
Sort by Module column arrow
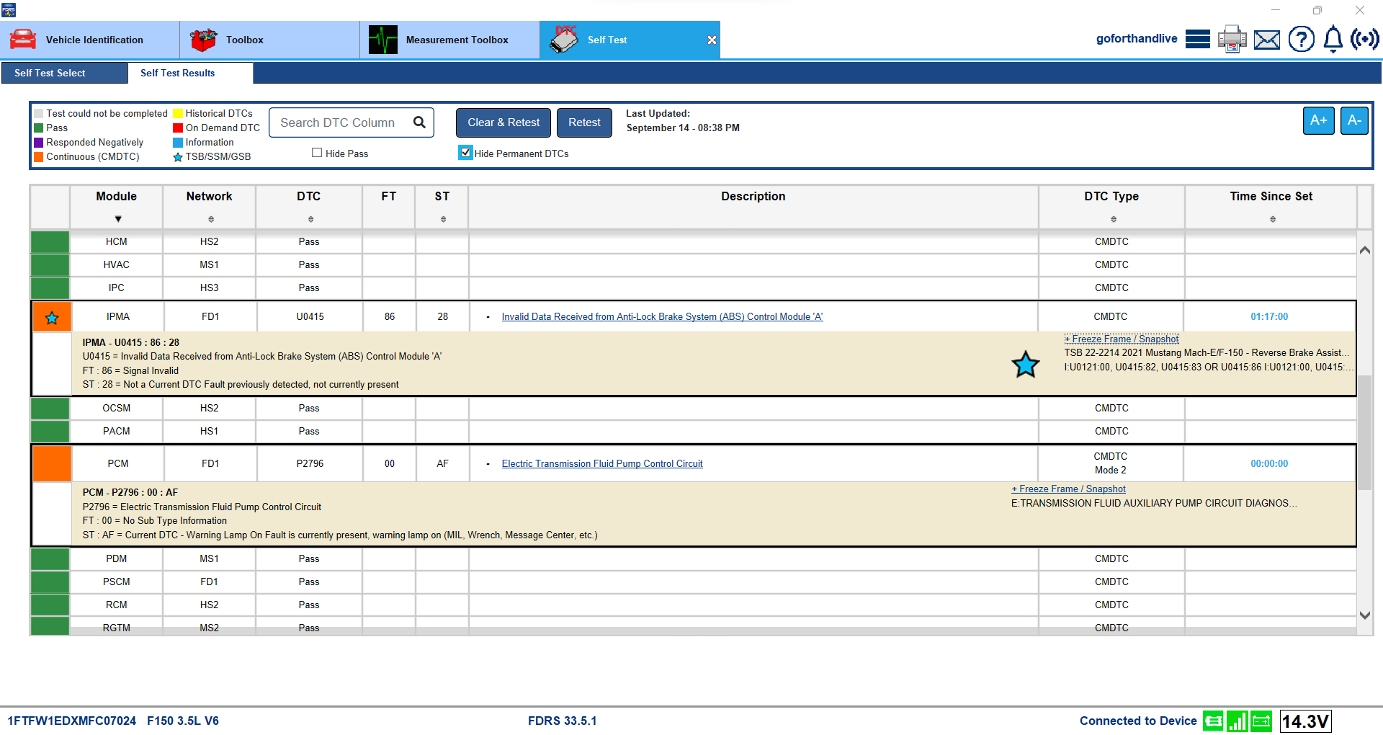click(x=118, y=219)
